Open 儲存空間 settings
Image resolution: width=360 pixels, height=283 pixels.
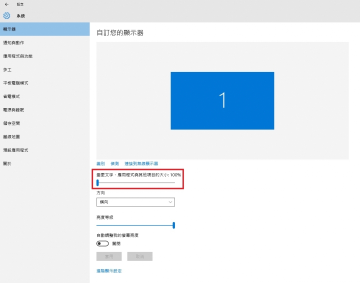pos(45,123)
